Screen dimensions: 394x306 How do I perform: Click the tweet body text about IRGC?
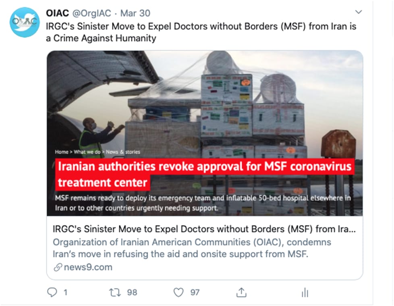tap(201, 32)
